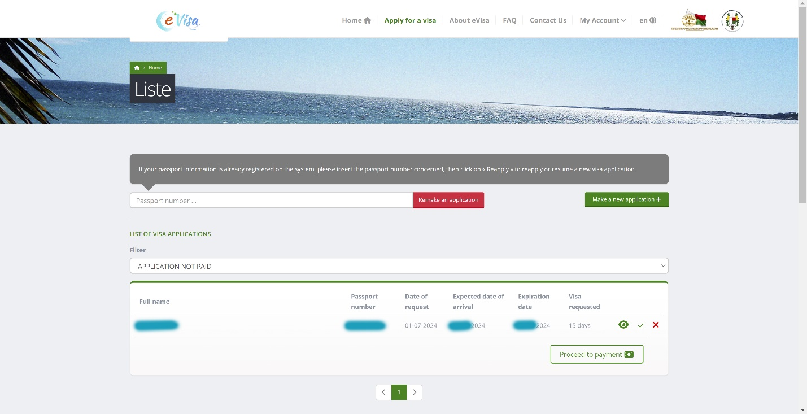Viewport: 807px width, 414px height.
Task: Click the red X delete icon
Action: pyautogui.click(x=656, y=325)
